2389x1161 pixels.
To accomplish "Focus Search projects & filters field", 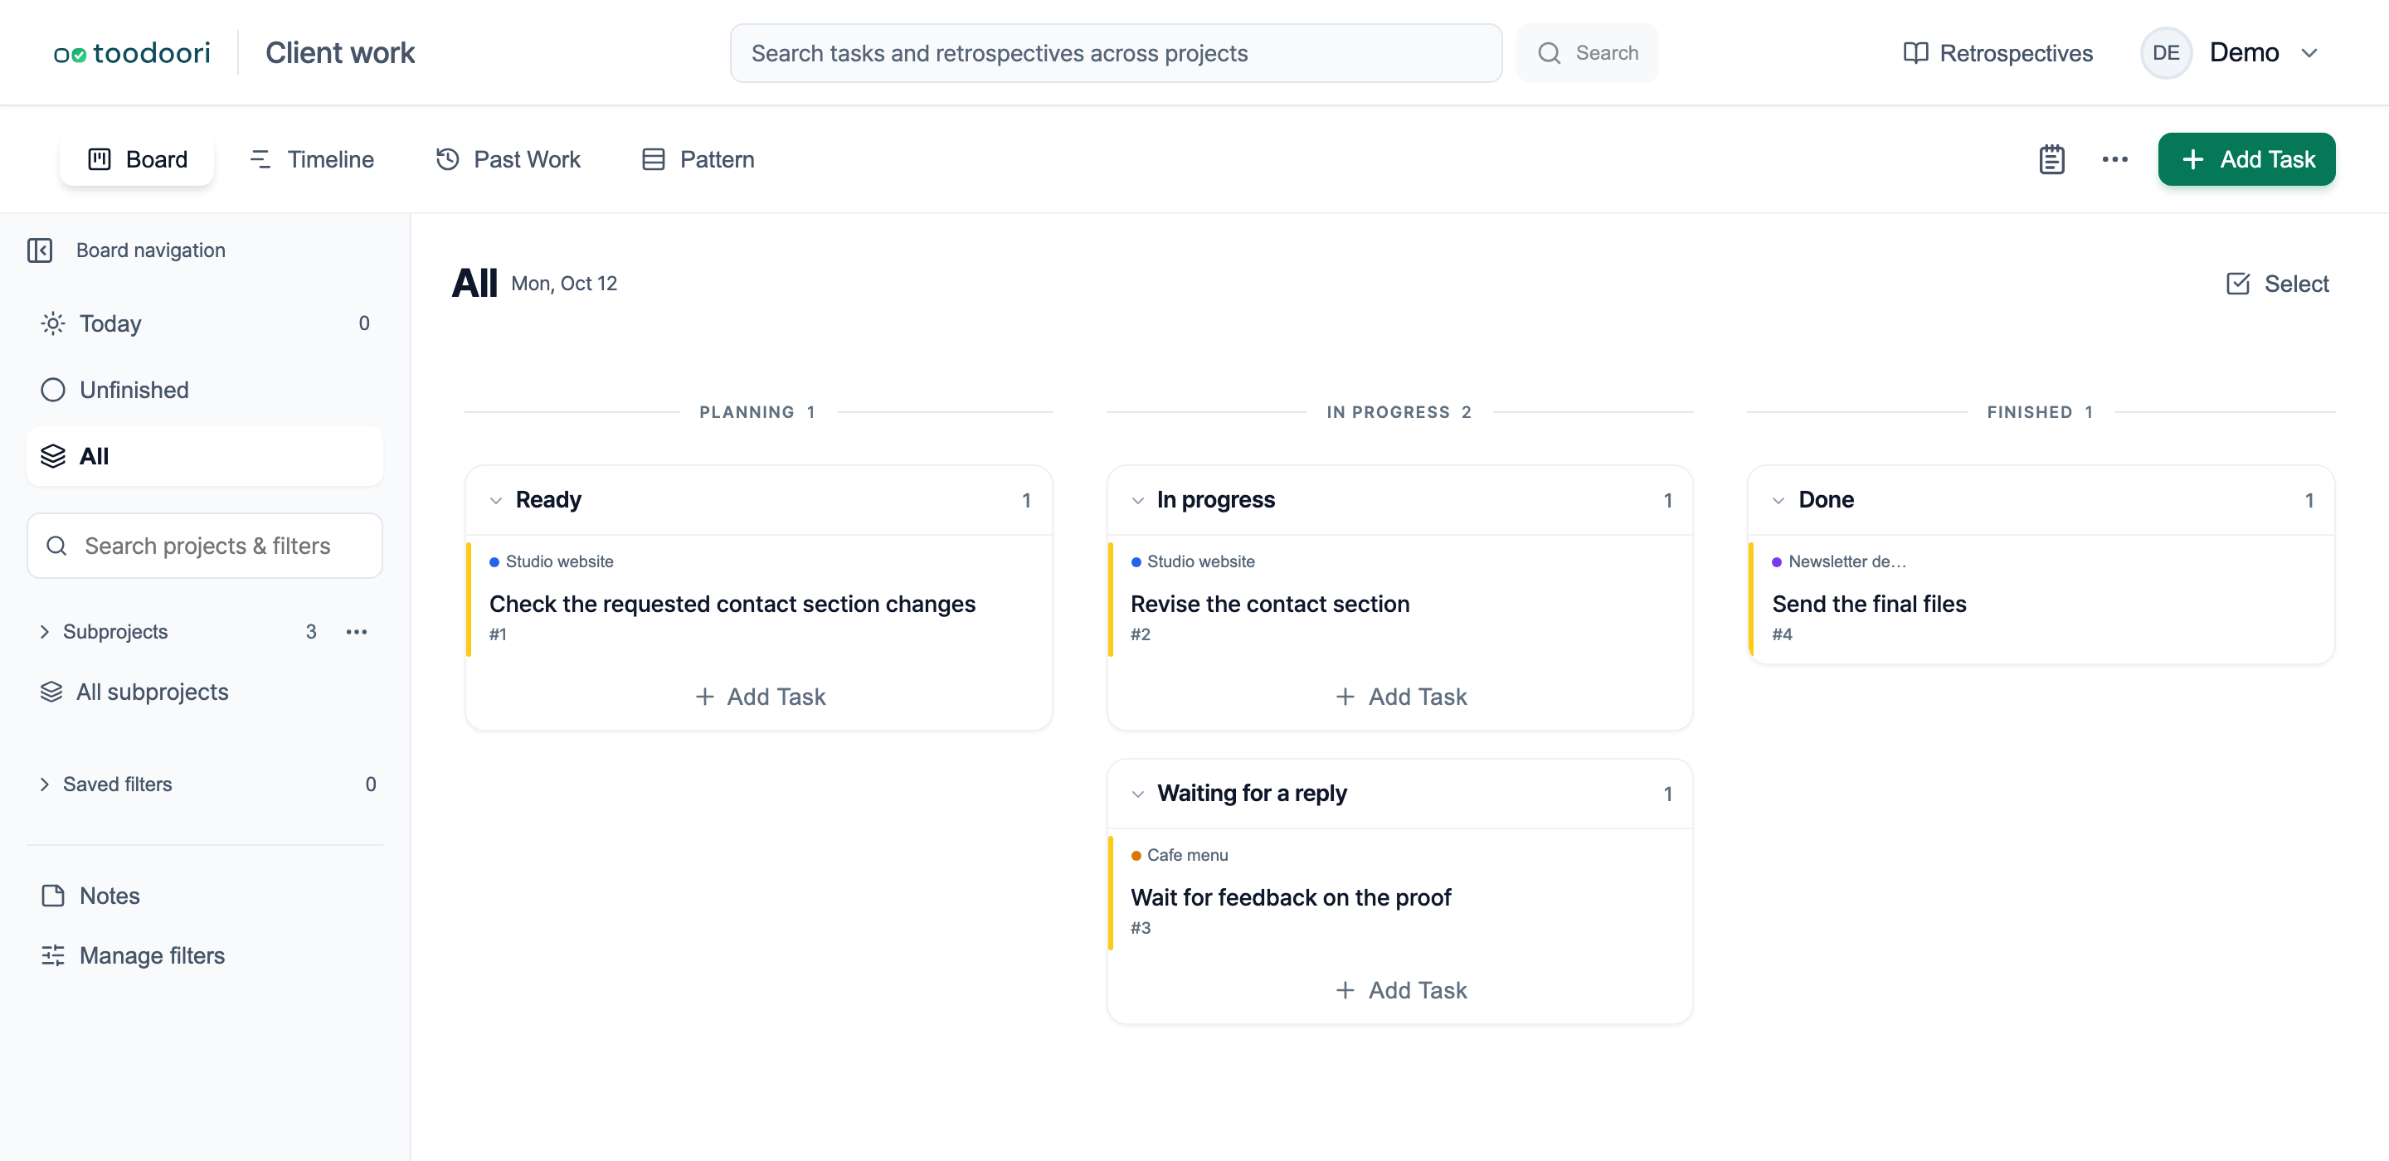I will click(205, 546).
